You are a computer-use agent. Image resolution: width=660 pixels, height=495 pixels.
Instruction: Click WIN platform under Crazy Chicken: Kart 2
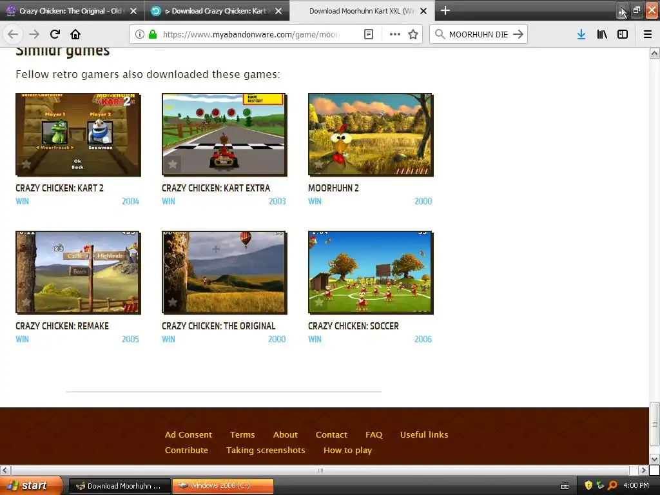(x=23, y=201)
